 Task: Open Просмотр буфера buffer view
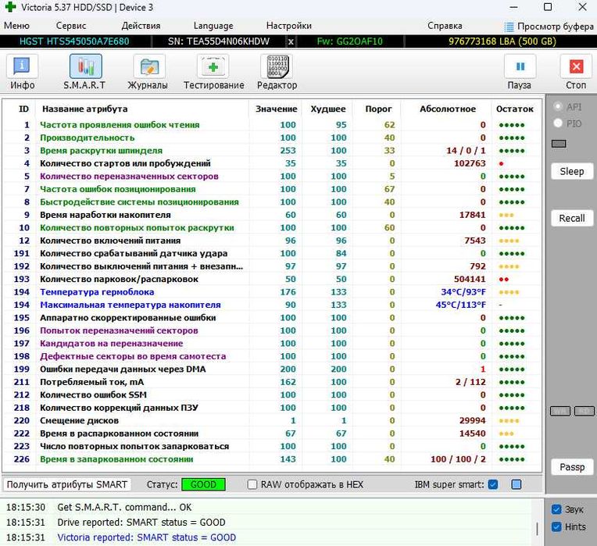pyautogui.click(x=549, y=27)
